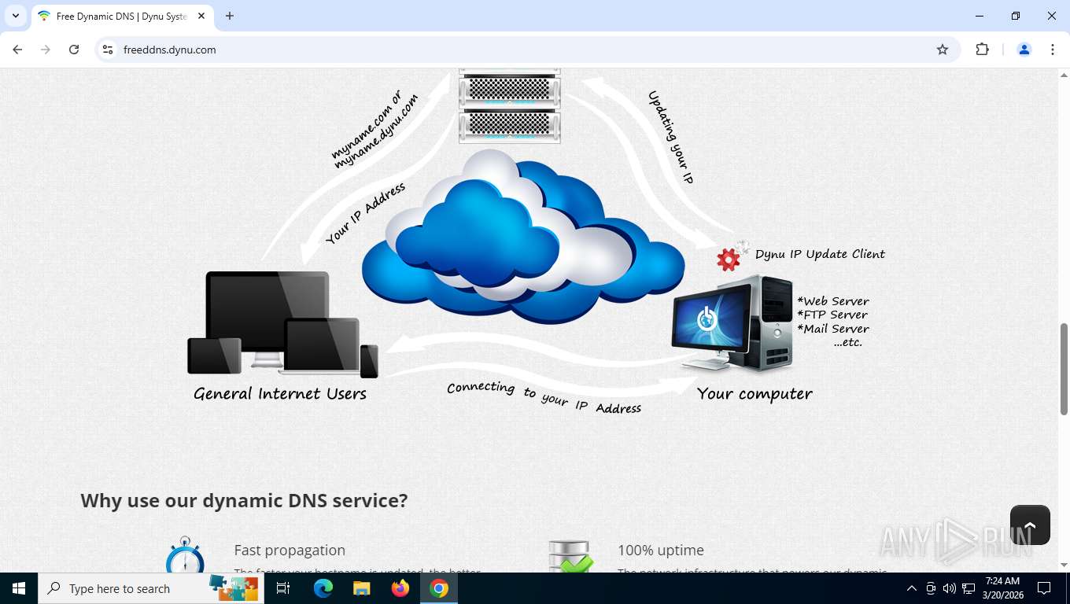Click the "*Mail Server" text
Image resolution: width=1070 pixels, height=604 pixels.
[x=833, y=329]
